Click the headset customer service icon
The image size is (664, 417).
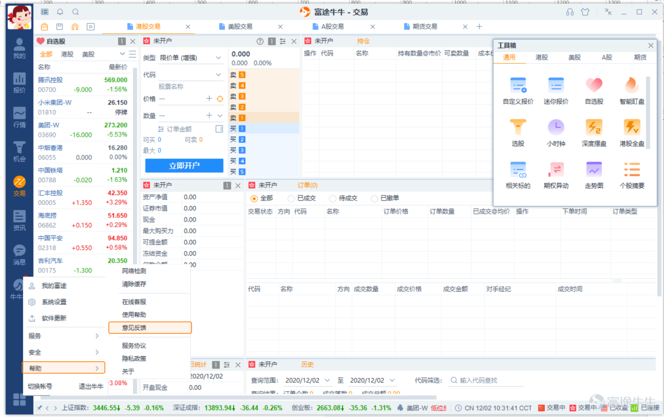570,12
